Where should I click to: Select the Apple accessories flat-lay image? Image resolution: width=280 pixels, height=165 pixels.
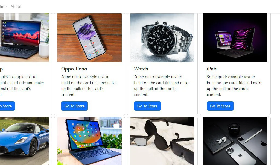235,141
